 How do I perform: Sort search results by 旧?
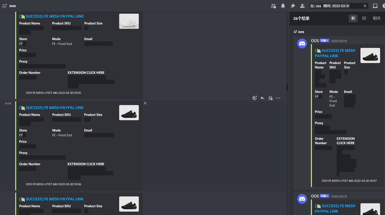coord(364,18)
